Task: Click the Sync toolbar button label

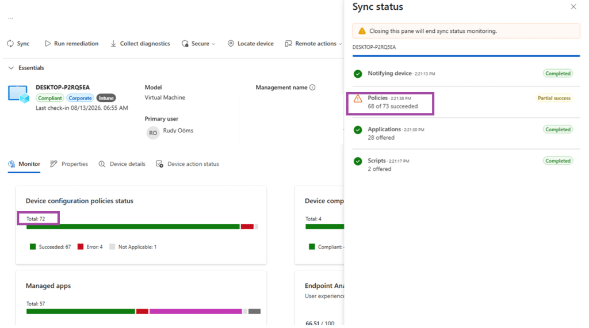Action: (23, 44)
